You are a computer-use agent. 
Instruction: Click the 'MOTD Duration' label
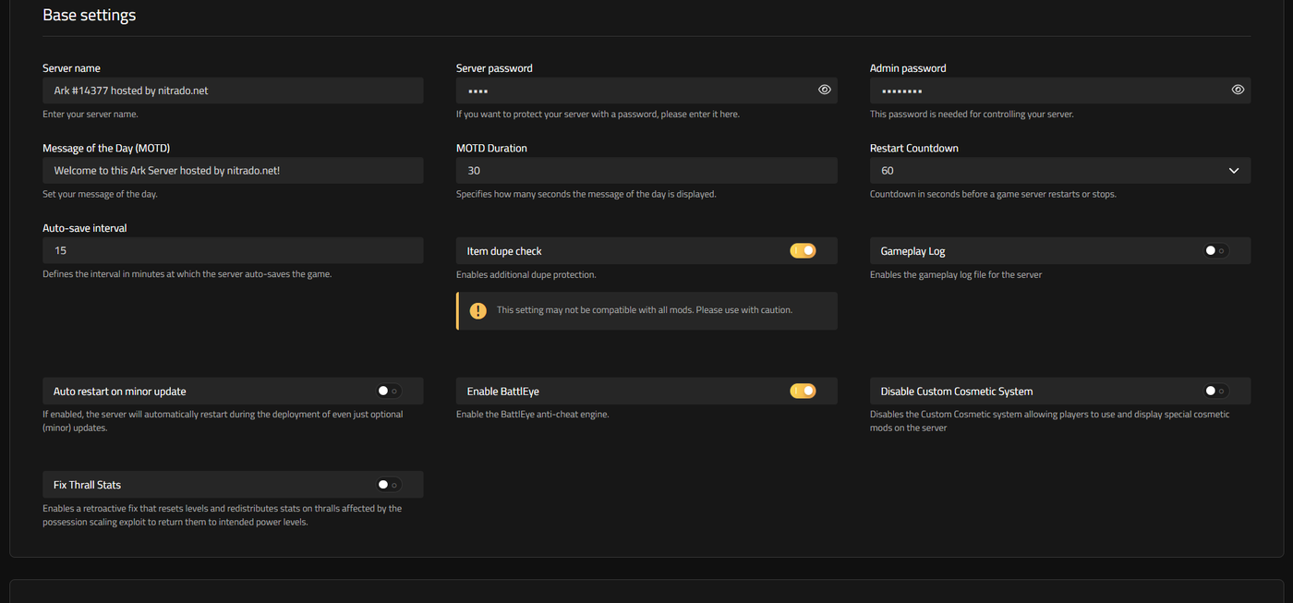click(x=491, y=148)
